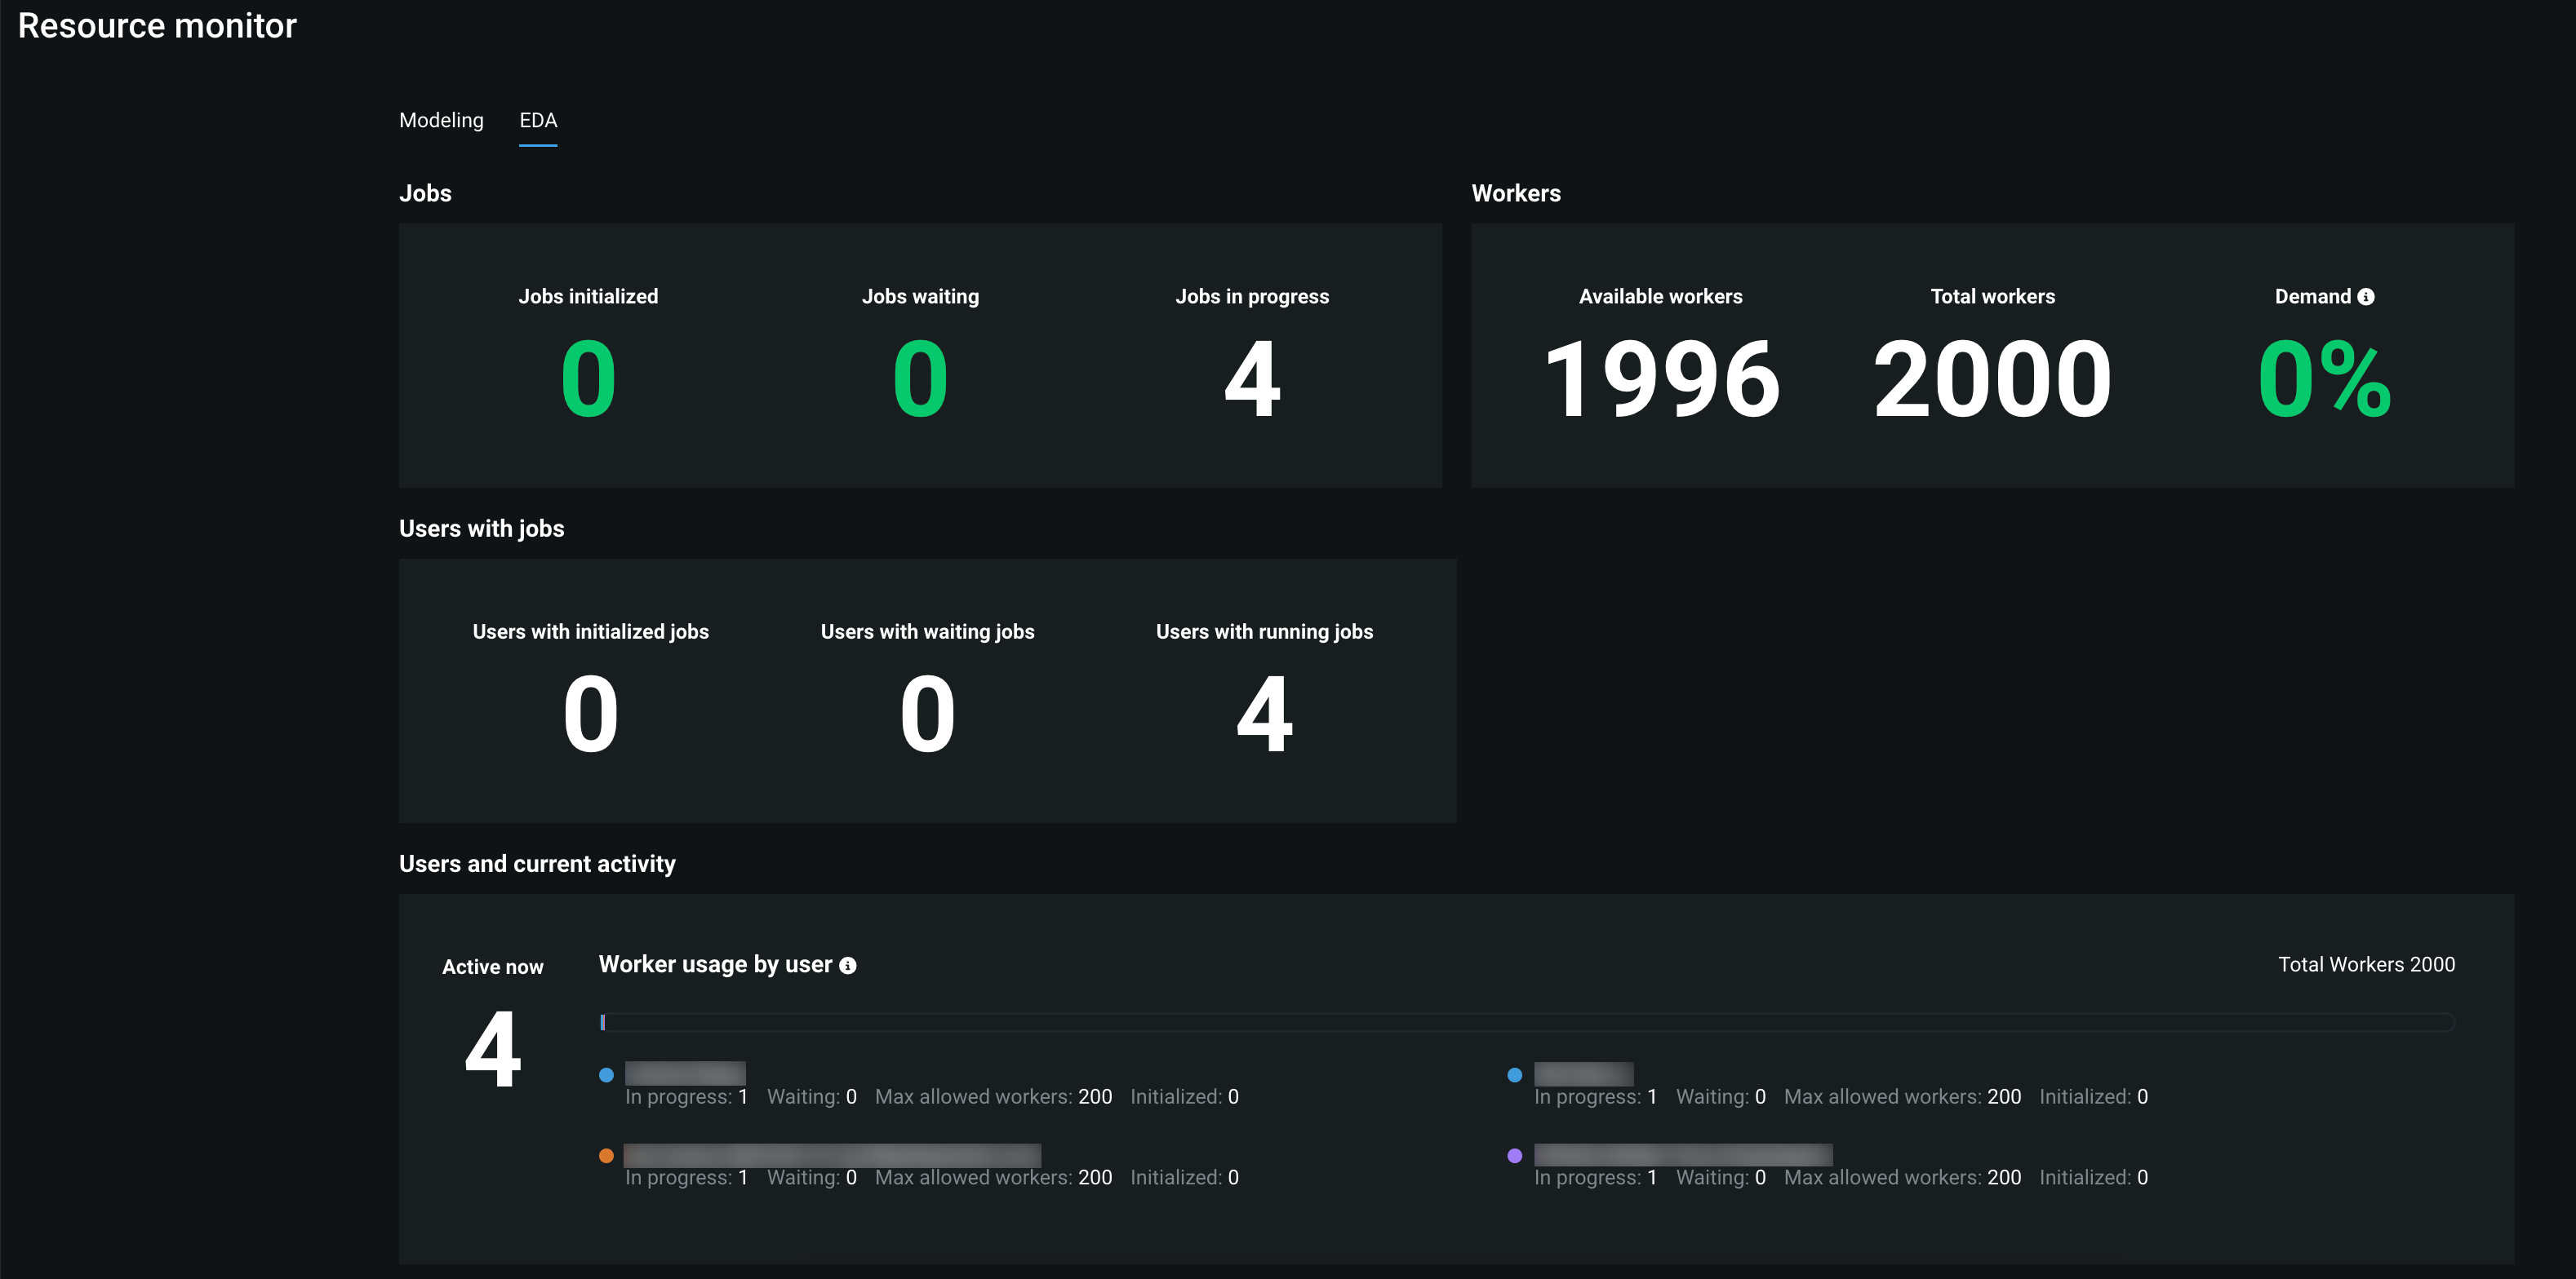Image resolution: width=2576 pixels, height=1279 pixels.
Task: Click the Total workers value 2000
Action: [x=1992, y=378]
